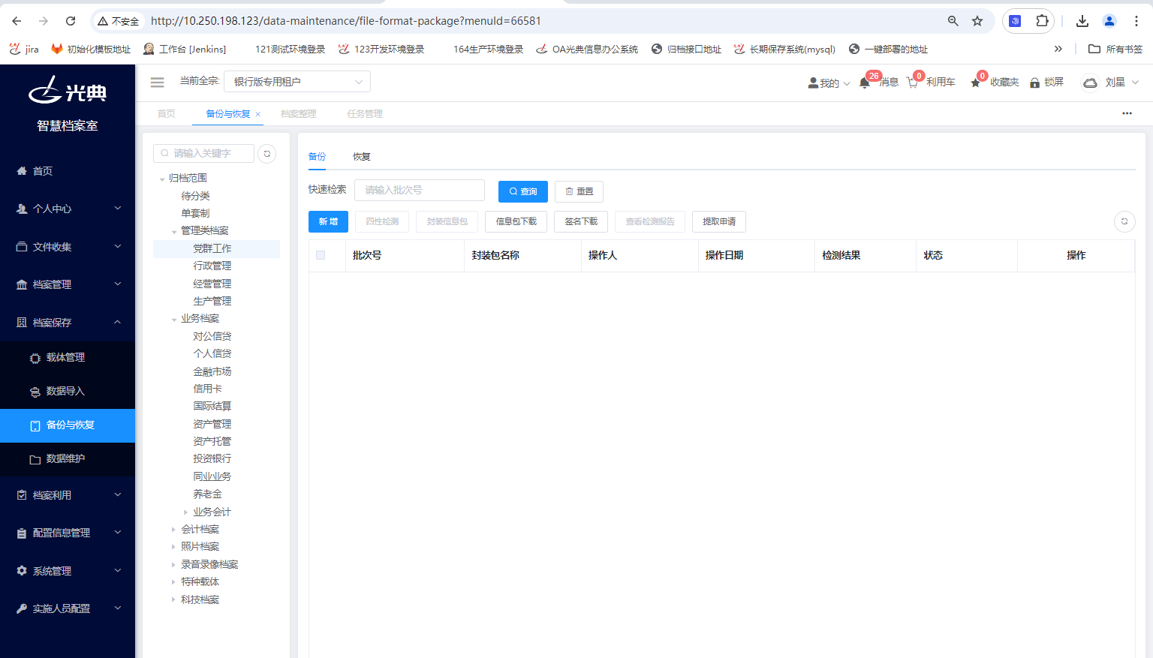
Task: Expand the 系统管理 sidebar menu
Action: point(68,571)
